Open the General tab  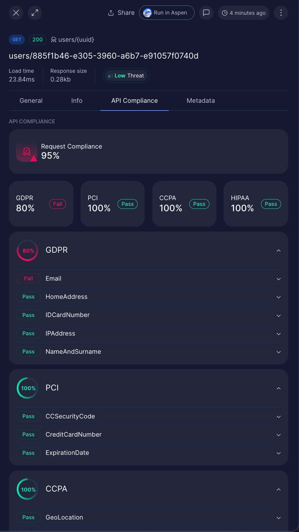point(31,100)
